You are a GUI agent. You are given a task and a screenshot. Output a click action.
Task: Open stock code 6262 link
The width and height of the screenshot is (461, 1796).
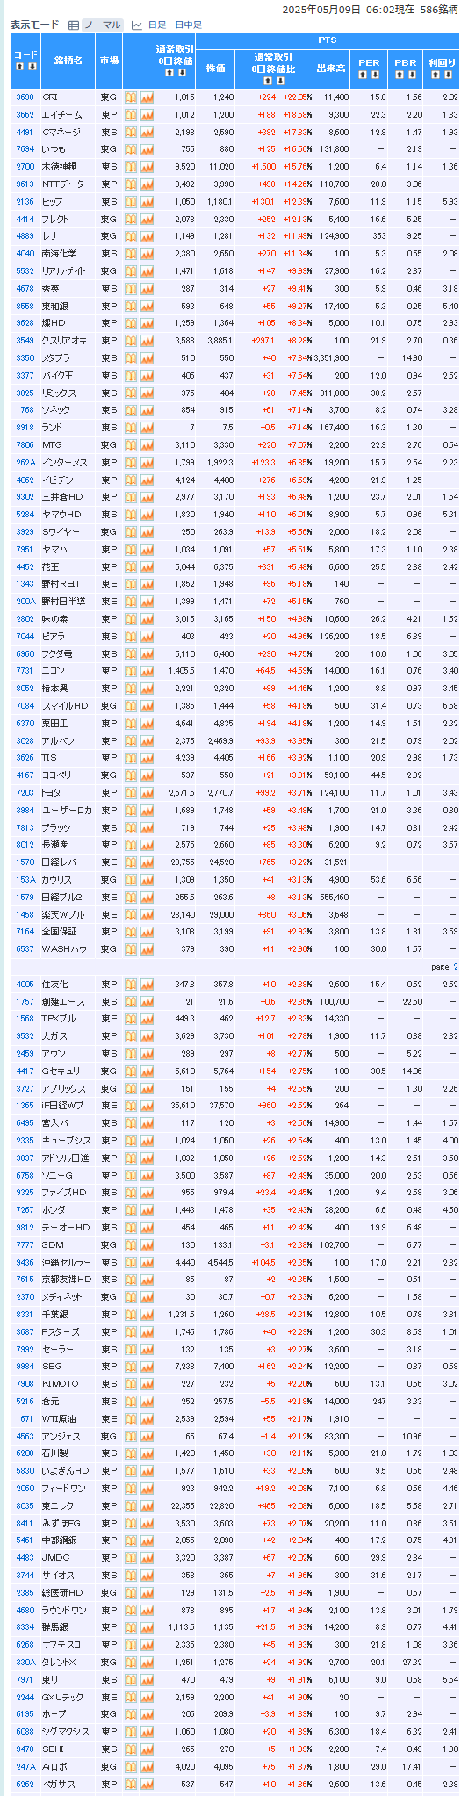pos(25,1783)
